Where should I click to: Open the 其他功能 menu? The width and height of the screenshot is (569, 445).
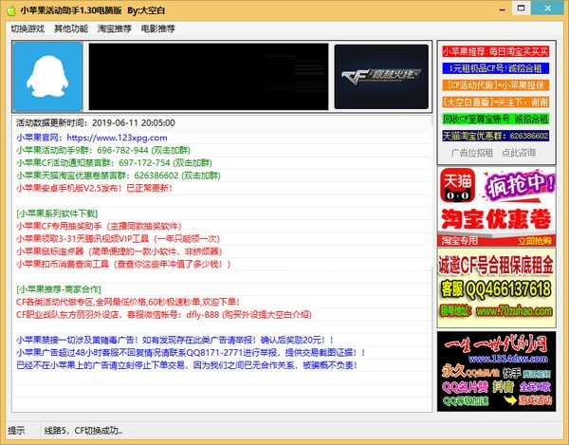(x=71, y=28)
